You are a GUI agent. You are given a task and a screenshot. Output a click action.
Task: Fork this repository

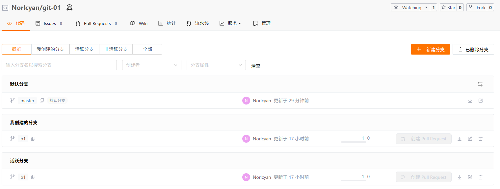(x=477, y=8)
